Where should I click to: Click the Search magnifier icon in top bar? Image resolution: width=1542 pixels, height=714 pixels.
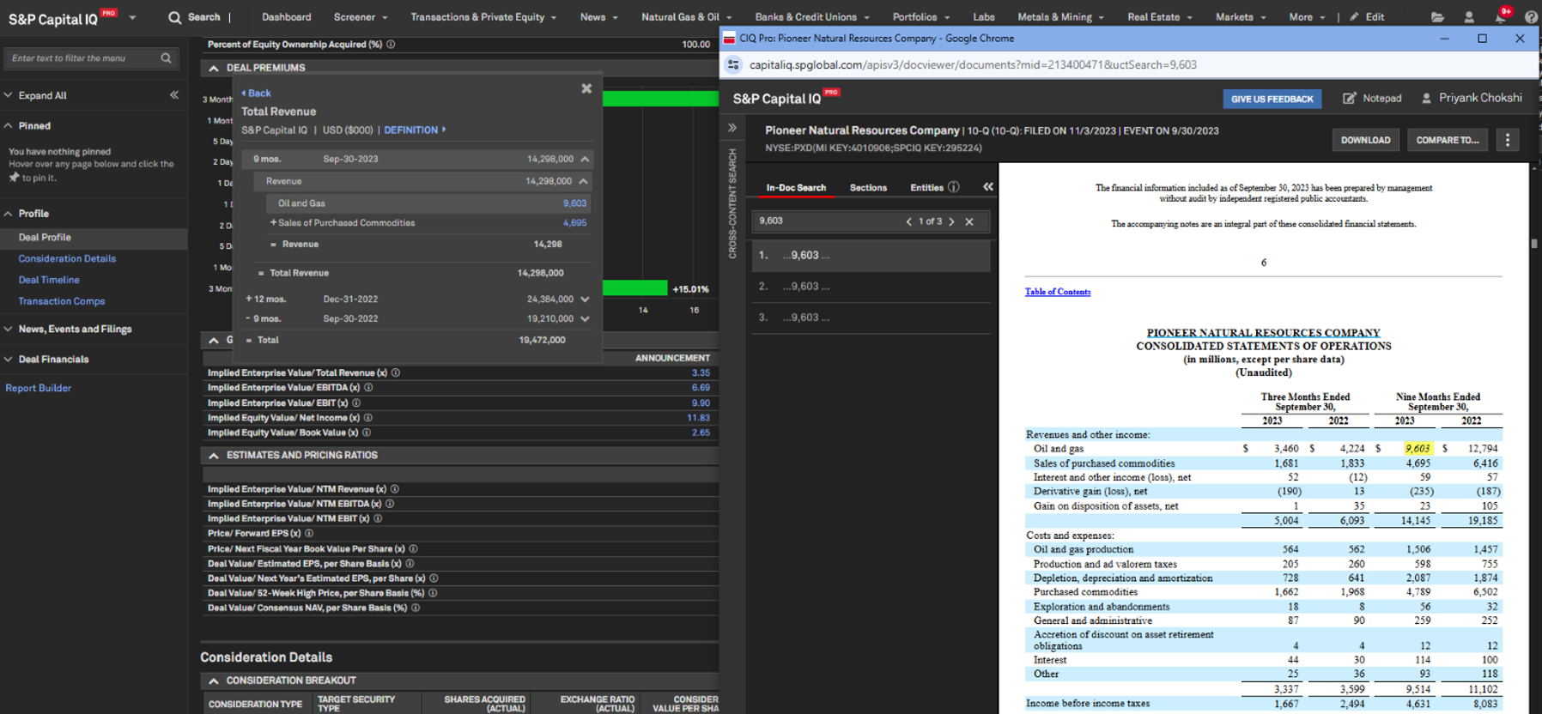tap(175, 17)
